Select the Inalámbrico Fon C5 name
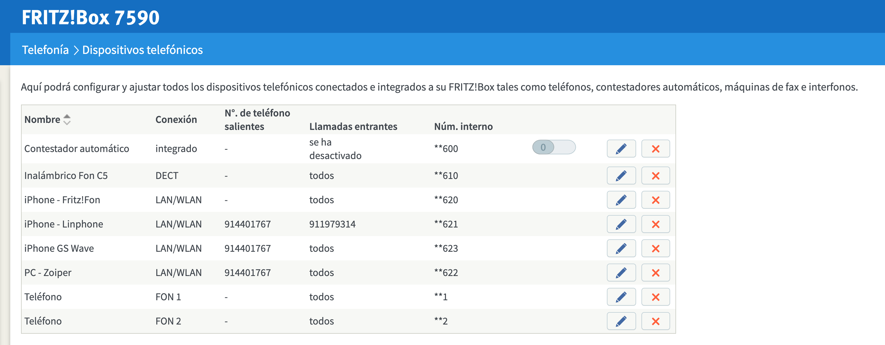The width and height of the screenshot is (885, 345). [x=66, y=175]
